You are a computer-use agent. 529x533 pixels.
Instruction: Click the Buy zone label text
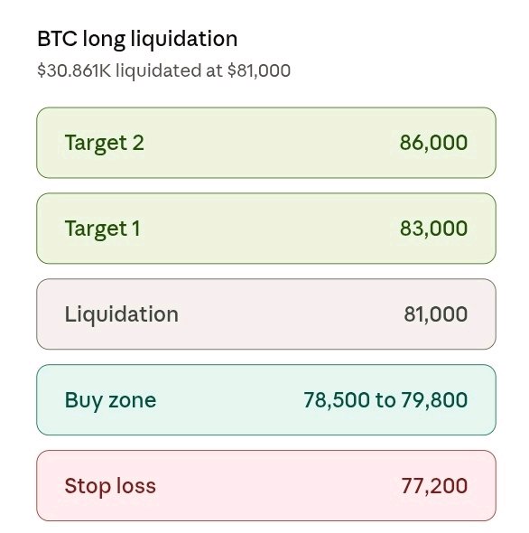[x=110, y=400]
